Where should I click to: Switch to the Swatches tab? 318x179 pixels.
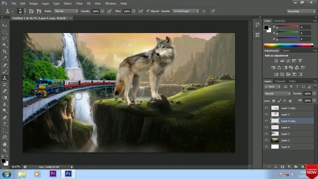pos(279,21)
